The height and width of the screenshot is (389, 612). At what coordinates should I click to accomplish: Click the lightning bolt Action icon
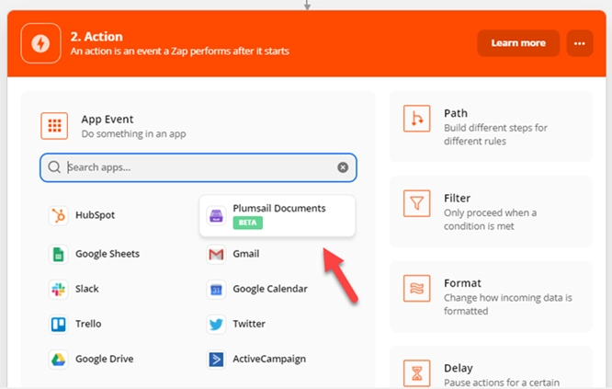(40, 43)
